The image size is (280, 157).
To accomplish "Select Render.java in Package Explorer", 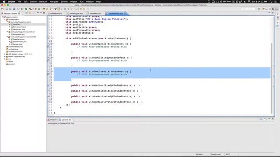I will point(17,44).
